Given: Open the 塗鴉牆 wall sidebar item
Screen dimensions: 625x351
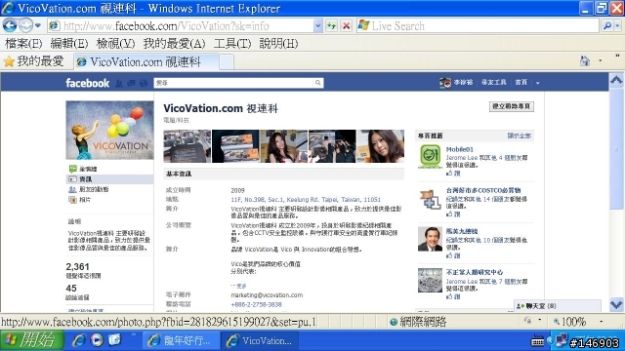Looking at the screenshot, I should click(88, 169).
